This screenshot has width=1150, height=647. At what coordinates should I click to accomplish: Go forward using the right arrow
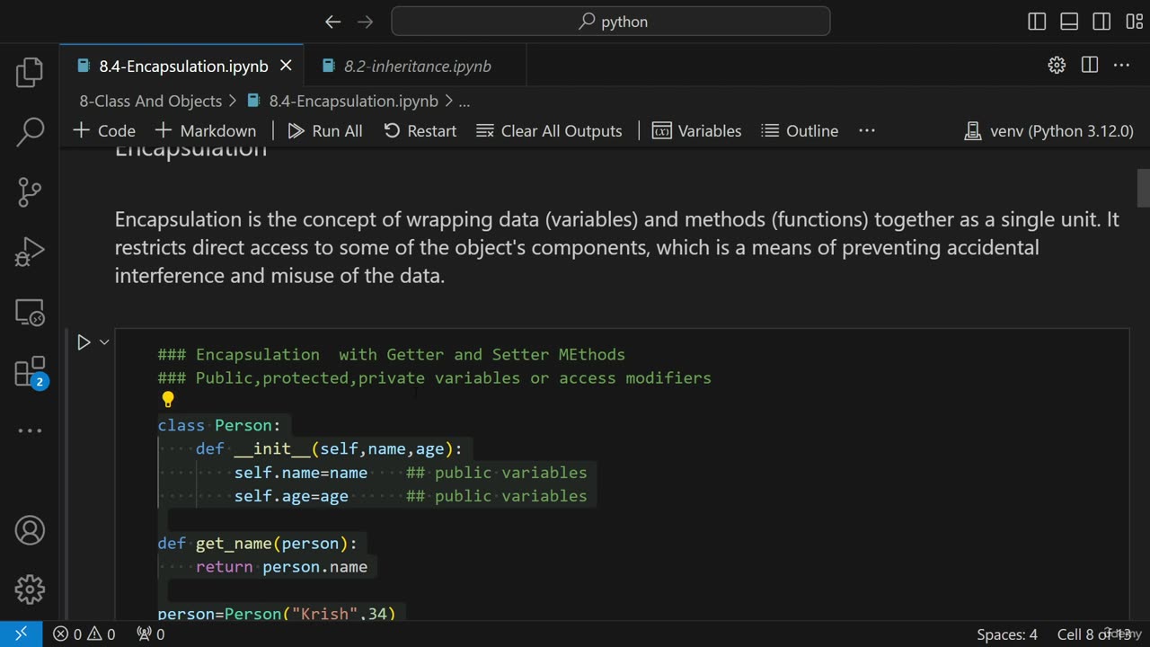pos(365,22)
